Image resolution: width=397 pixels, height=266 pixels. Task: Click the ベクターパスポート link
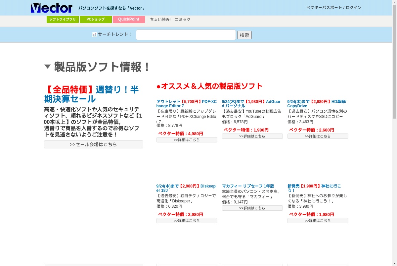324,8
